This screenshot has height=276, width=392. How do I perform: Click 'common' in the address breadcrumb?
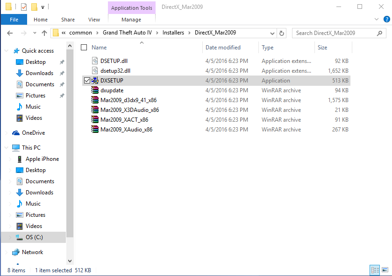pos(80,33)
